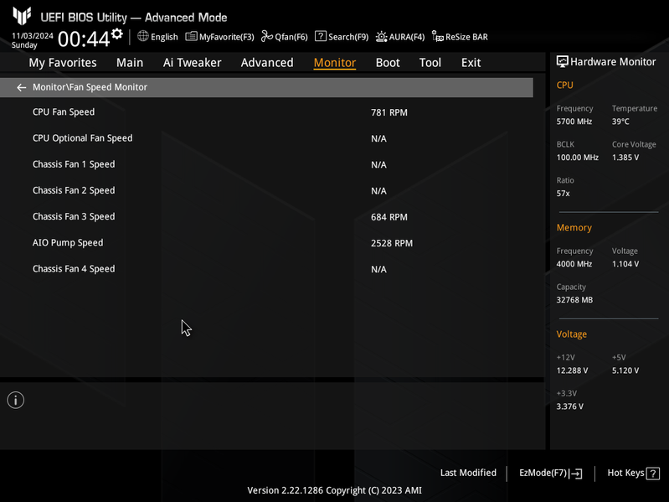Go back using the arrow in breadcrumb

pyautogui.click(x=21, y=87)
